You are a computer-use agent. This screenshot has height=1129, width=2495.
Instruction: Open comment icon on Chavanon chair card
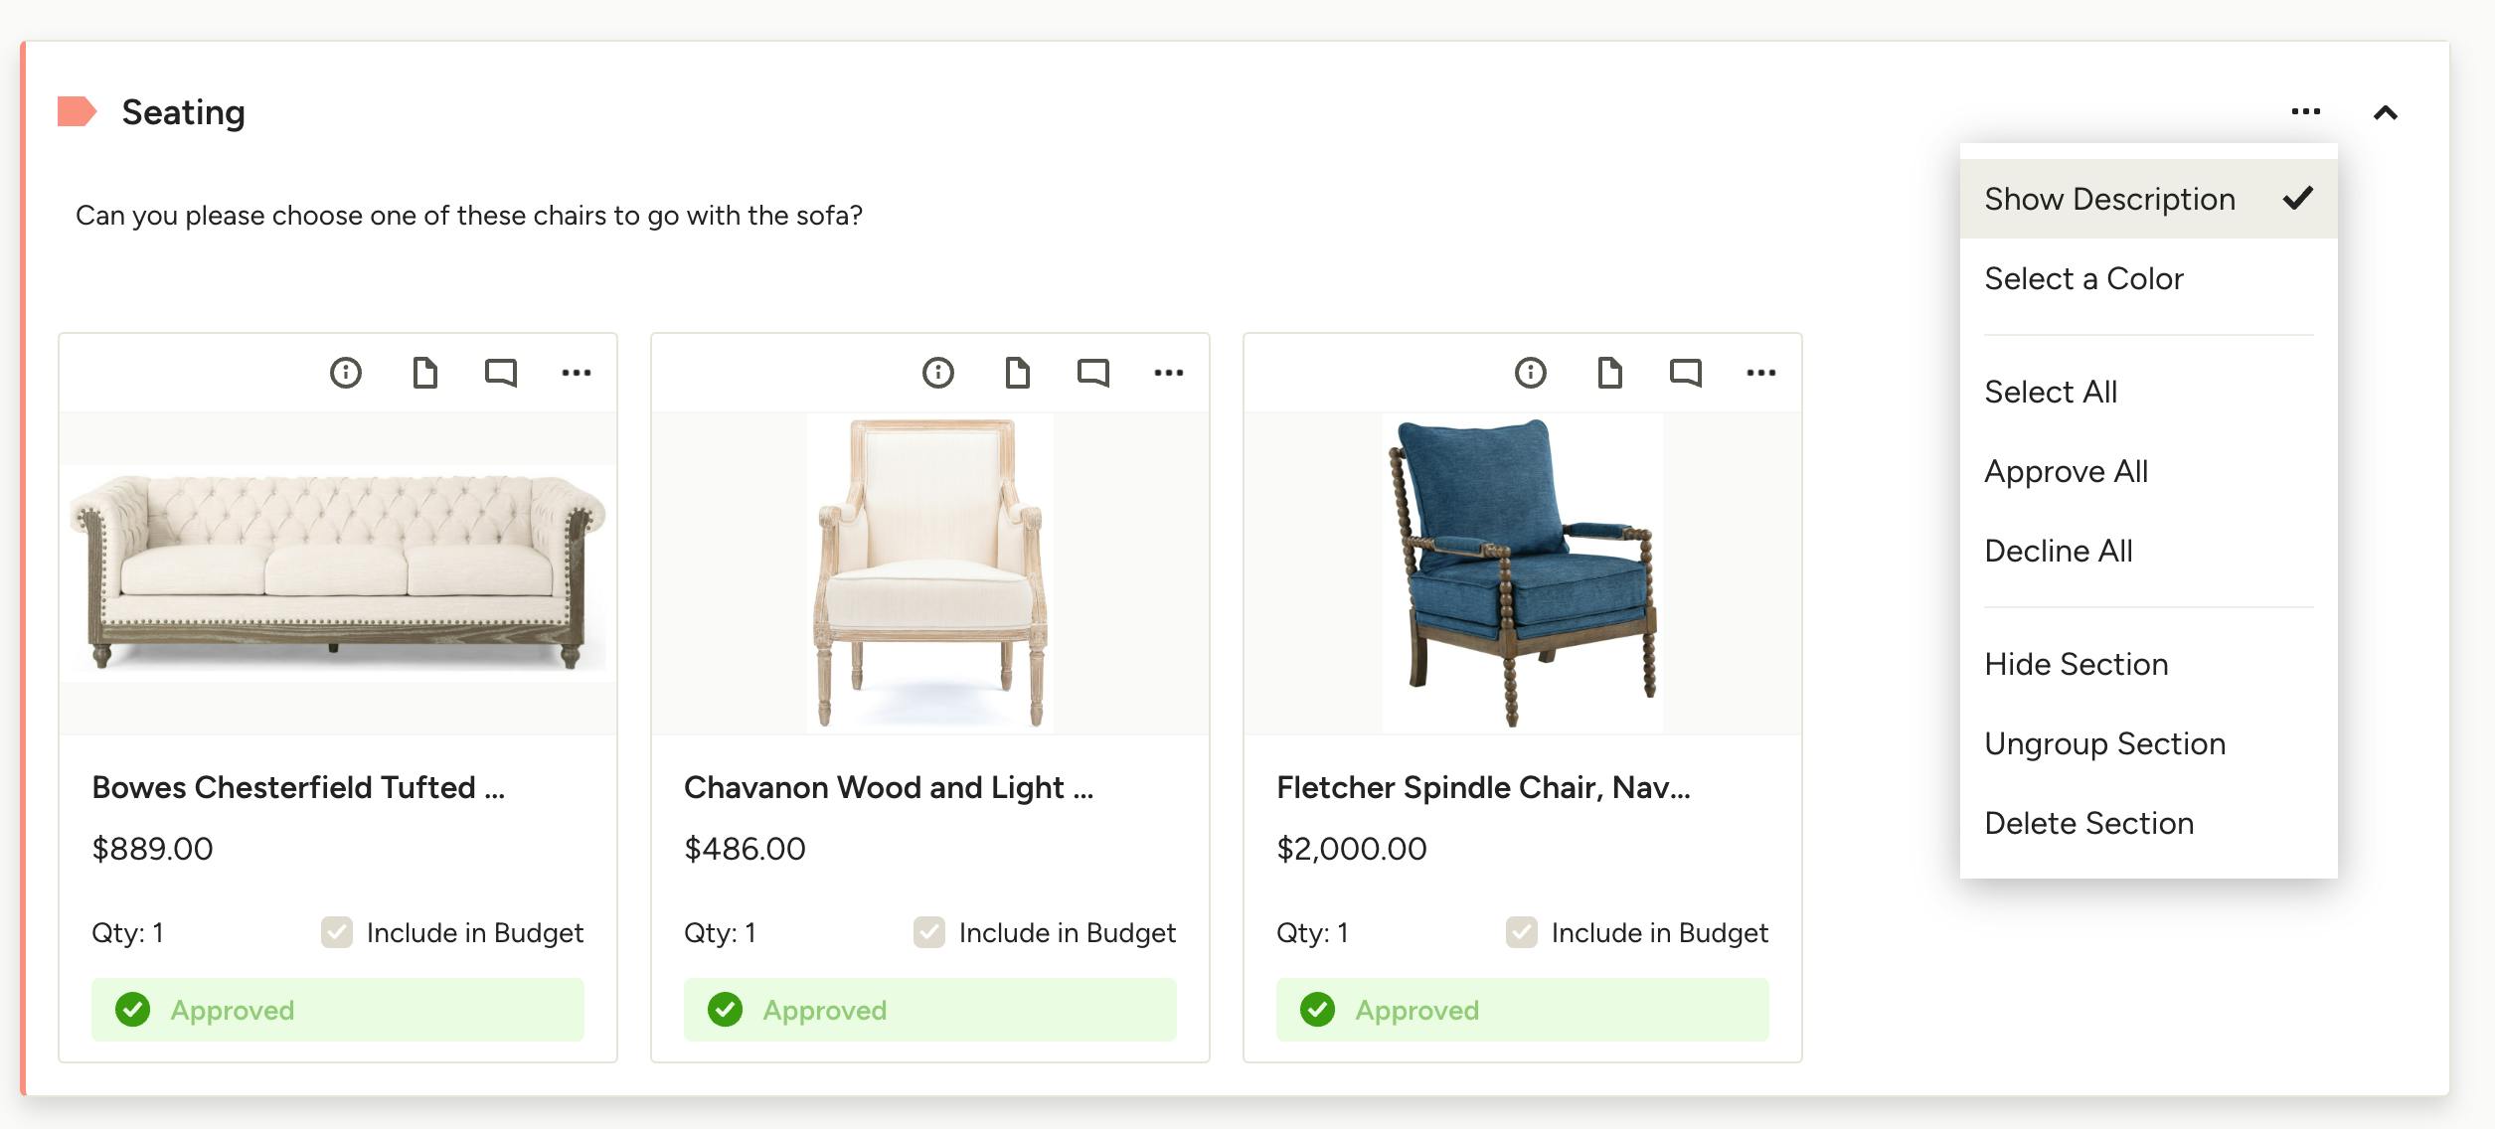coord(1092,373)
